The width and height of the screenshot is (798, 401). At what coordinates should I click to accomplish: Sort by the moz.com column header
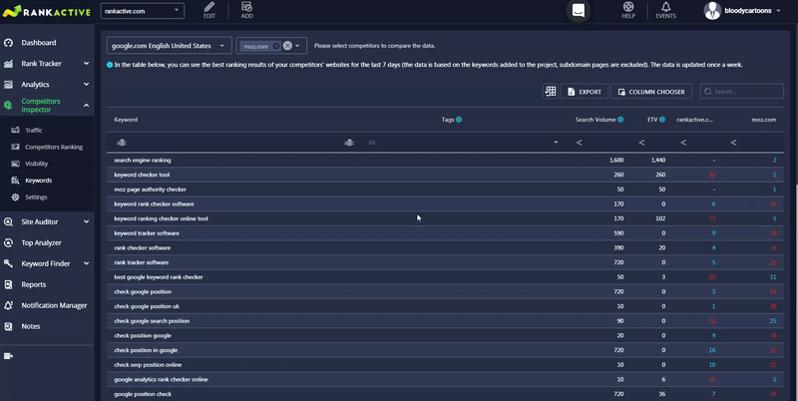(763, 120)
